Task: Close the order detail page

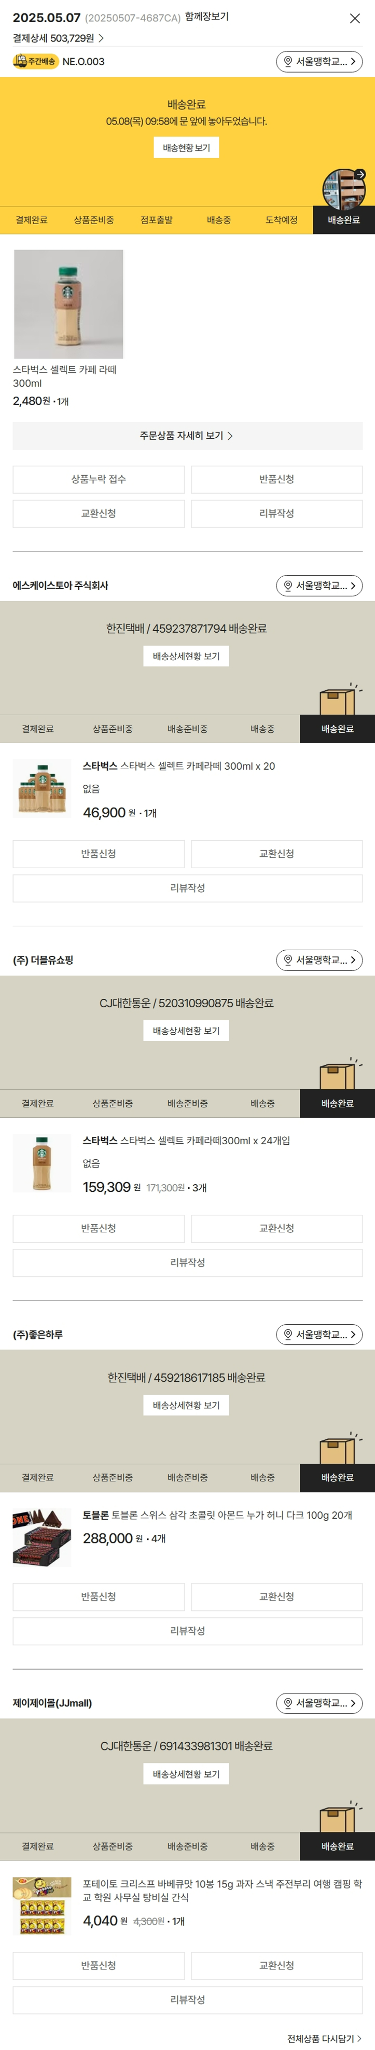Action: click(354, 19)
